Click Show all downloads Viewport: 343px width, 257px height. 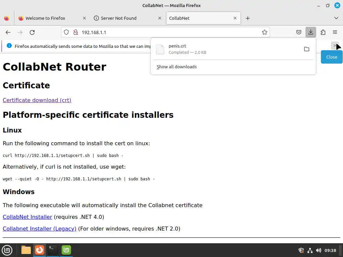pos(177,67)
